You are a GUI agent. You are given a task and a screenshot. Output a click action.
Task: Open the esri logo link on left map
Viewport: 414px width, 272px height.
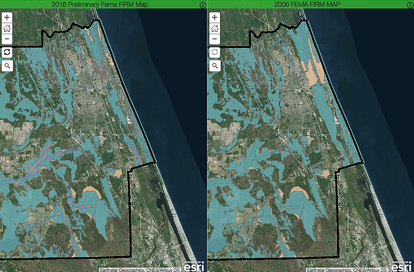click(195, 265)
